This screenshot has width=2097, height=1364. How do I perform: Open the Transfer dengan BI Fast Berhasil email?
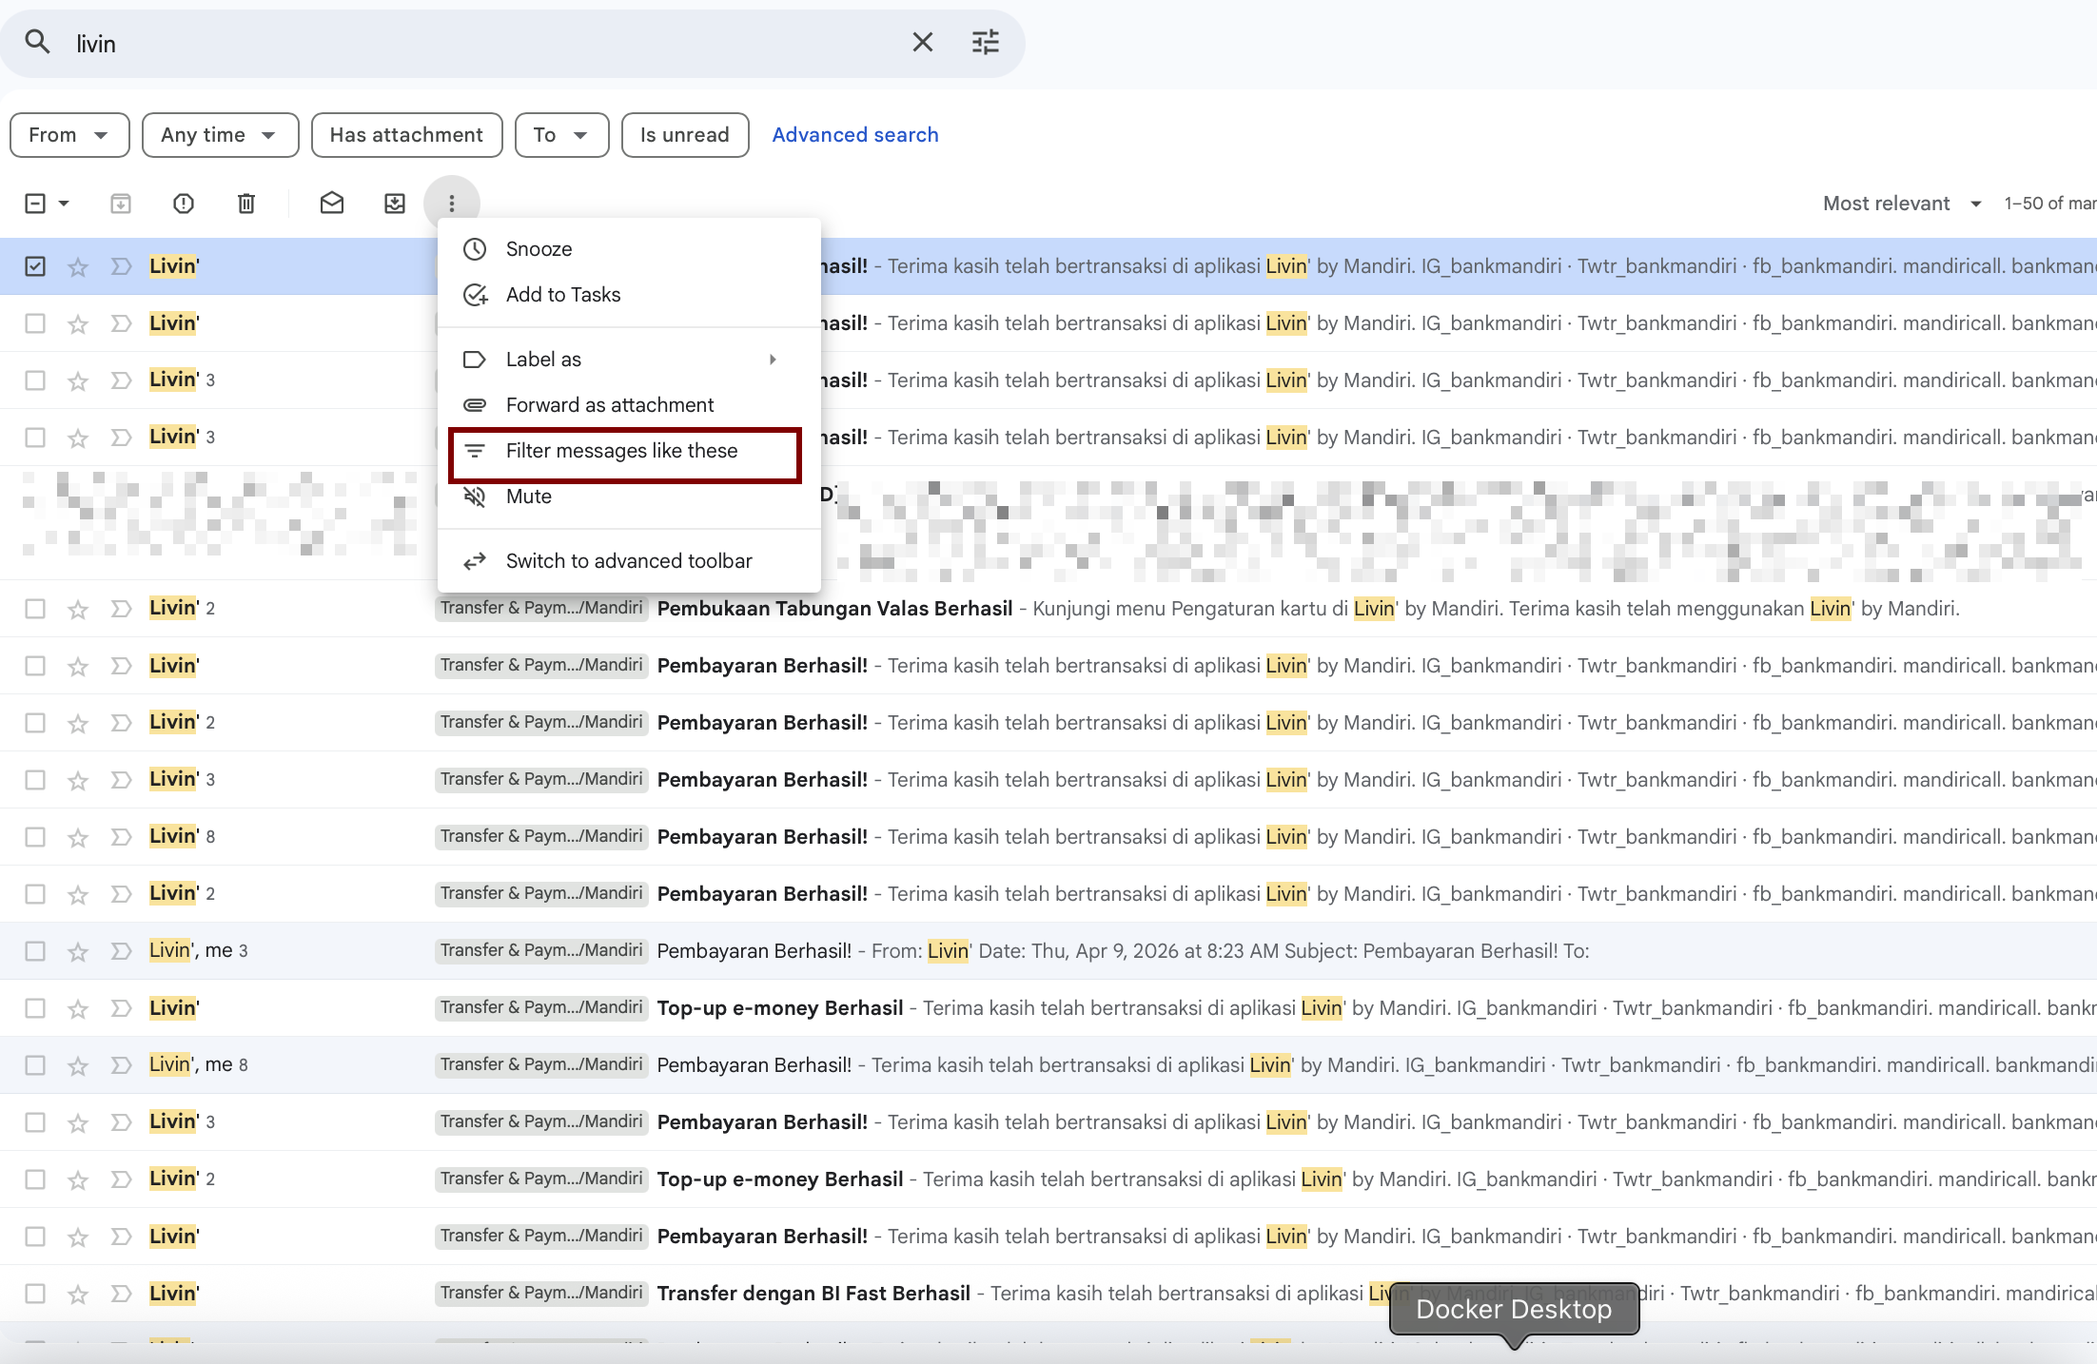coord(1047,1294)
